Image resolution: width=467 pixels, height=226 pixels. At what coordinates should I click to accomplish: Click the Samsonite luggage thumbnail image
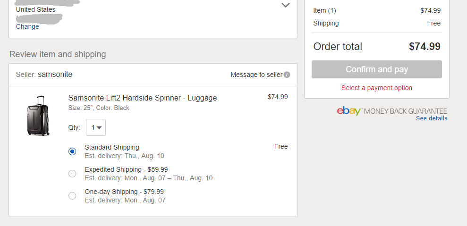tap(38, 116)
